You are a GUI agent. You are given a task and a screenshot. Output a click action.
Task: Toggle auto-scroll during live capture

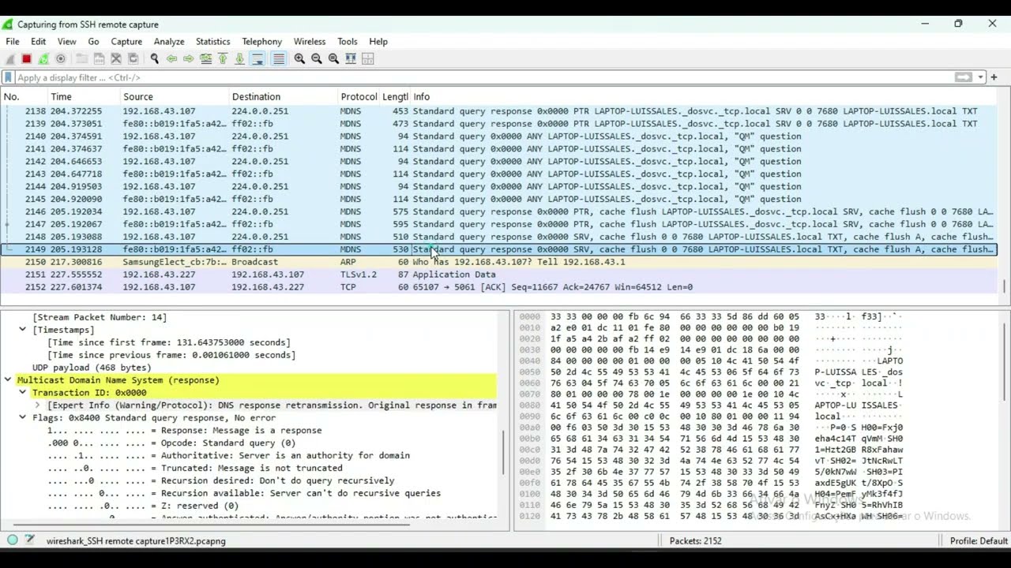[x=257, y=58]
